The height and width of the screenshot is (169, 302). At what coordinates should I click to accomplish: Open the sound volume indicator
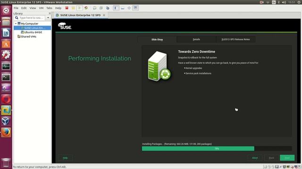click(284, 2)
